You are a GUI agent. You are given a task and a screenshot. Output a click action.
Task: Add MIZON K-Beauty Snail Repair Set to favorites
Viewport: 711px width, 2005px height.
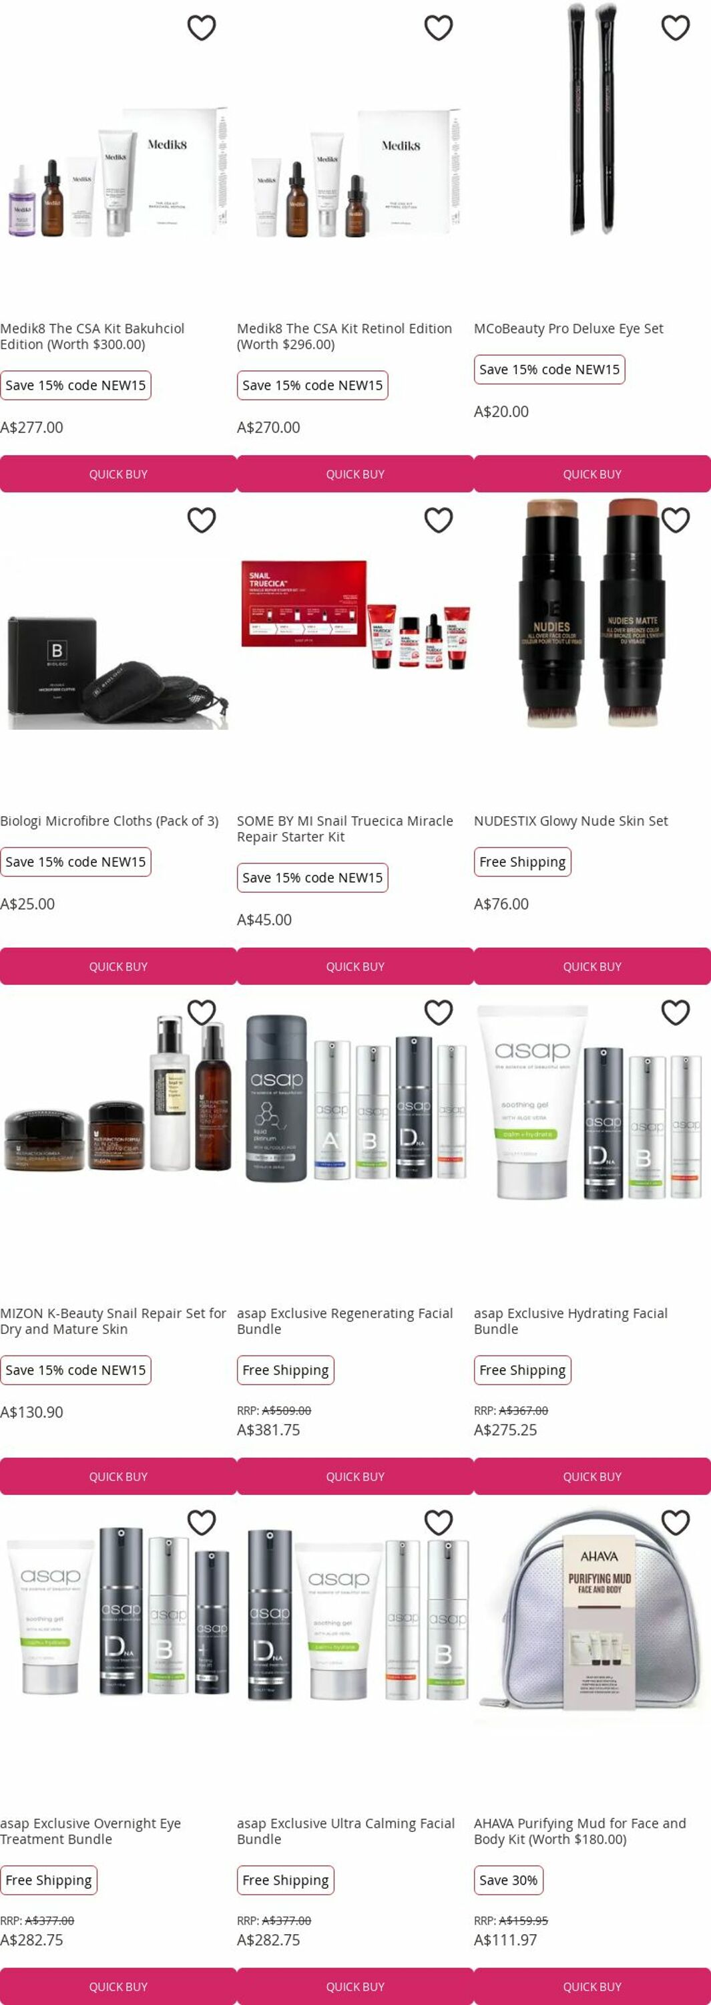202,1013
